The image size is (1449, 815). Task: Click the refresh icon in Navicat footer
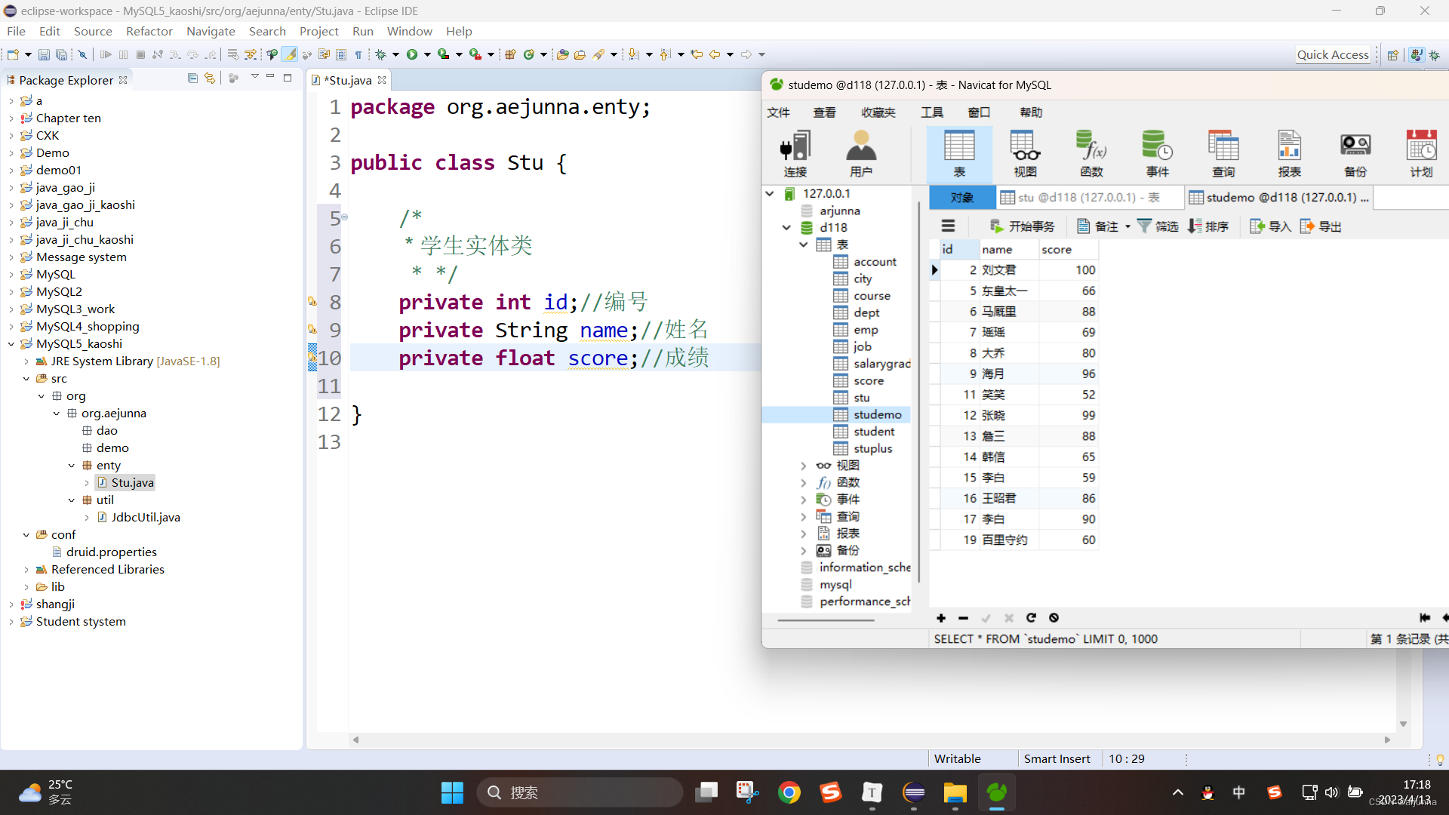1031,618
